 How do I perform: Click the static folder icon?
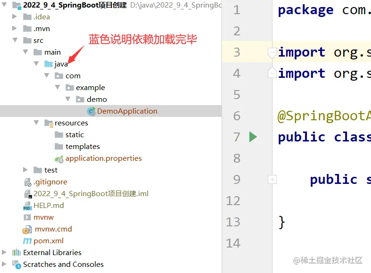[59, 134]
